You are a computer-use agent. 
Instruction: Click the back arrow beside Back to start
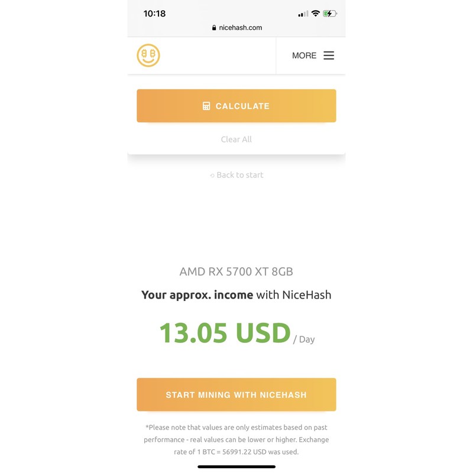coord(212,175)
